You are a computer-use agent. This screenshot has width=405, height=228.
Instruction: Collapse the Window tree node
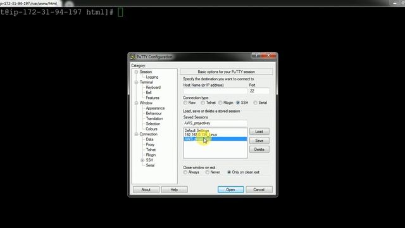point(136,103)
